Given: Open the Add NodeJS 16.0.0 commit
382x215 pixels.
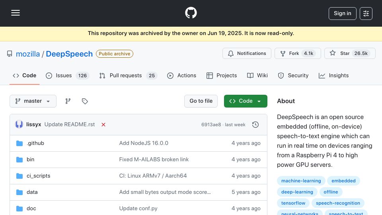Looking at the screenshot, I should [144, 143].
